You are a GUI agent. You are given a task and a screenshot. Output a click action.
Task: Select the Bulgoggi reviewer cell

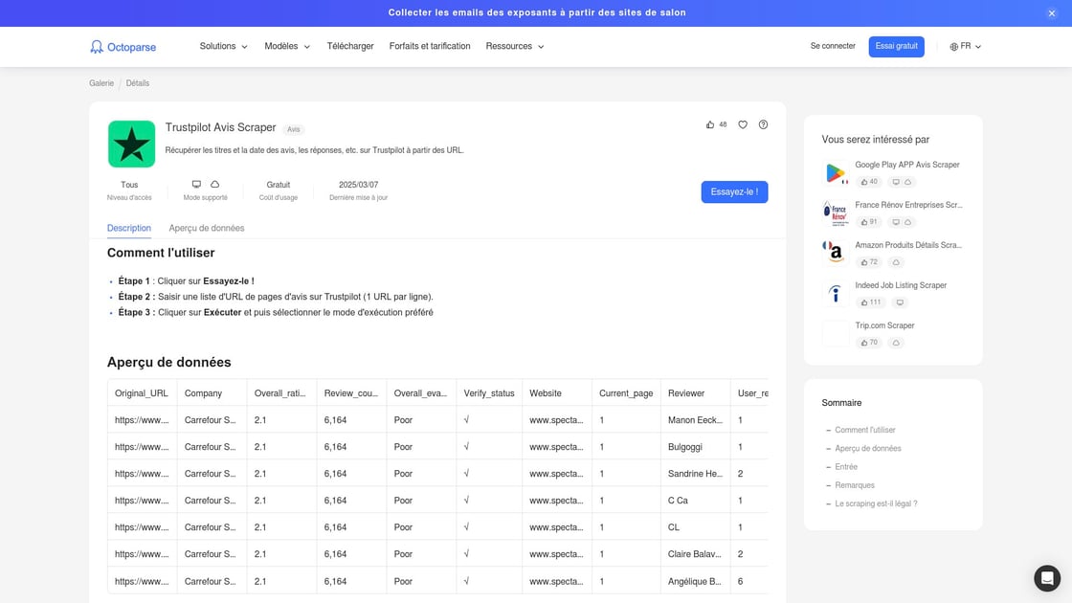tap(695, 447)
